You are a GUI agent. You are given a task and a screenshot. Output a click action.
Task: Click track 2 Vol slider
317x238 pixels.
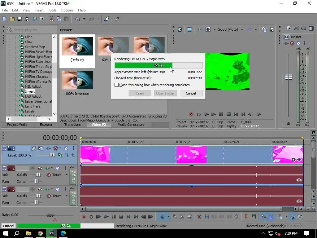pos(38,175)
